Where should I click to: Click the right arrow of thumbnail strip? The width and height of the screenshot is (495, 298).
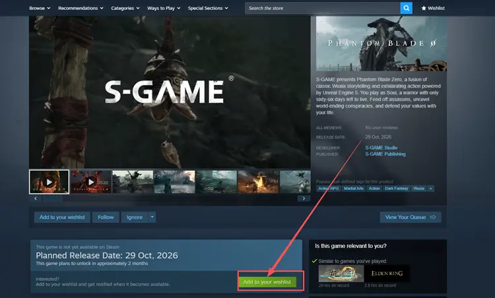click(304, 198)
